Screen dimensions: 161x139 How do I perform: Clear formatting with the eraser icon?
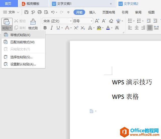pos(111,21)
